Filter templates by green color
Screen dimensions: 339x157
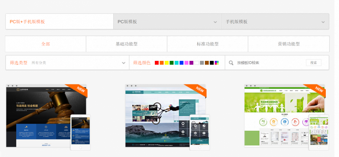tap(172, 63)
